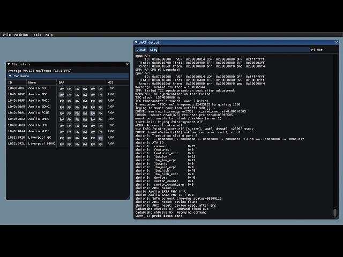Viewport: 343px width, 257px height.
Task: Click the resize grip of Statistics window
Action: click(128, 198)
